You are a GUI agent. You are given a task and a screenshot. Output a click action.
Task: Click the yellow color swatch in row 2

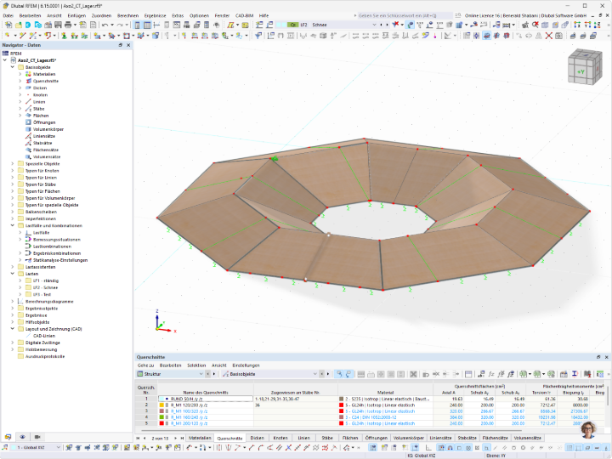point(161,405)
